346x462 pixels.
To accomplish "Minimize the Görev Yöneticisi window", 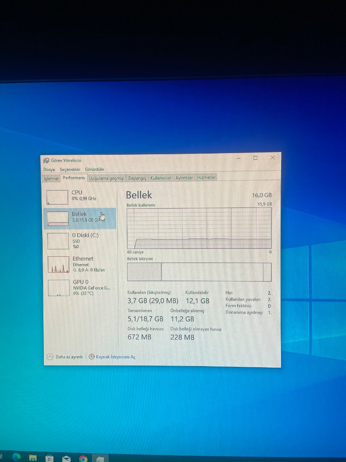I will click(239, 158).
